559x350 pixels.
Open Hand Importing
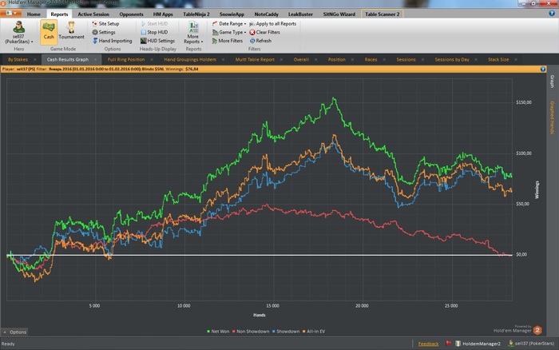tap(113, 41)
